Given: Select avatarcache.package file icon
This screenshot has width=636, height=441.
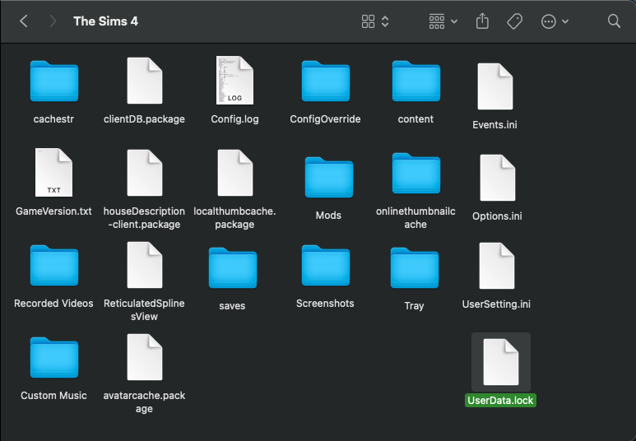Looking at the screenshot, I should [x=145, y=356].
